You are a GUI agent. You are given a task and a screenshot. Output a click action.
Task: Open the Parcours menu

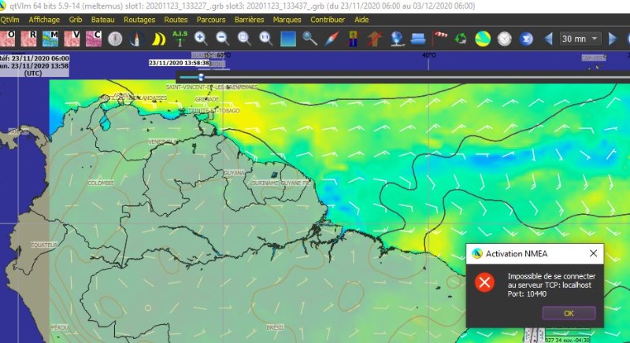point(211,19)
